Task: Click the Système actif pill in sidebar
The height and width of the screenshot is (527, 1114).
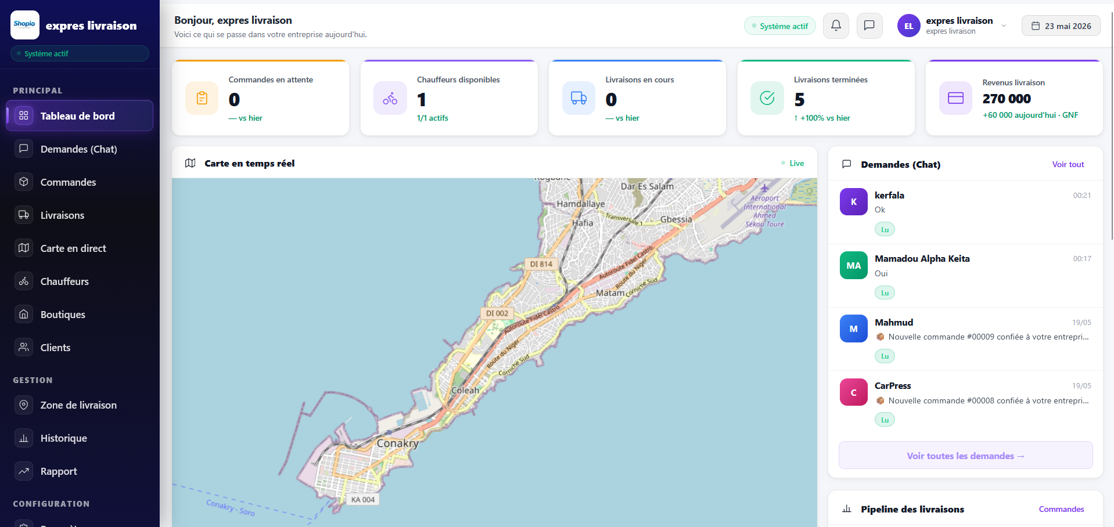Action: [x=80, y=53]
